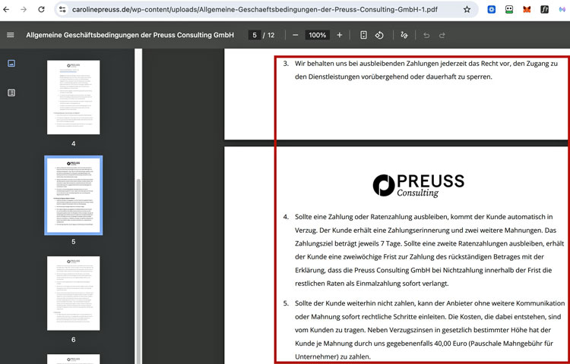The height and width of the screenshot is (364, 570).
Task: Click the text 'Wir behalten uns bei ausbleibenden Zahlungen'
Action: coord(366,64)
